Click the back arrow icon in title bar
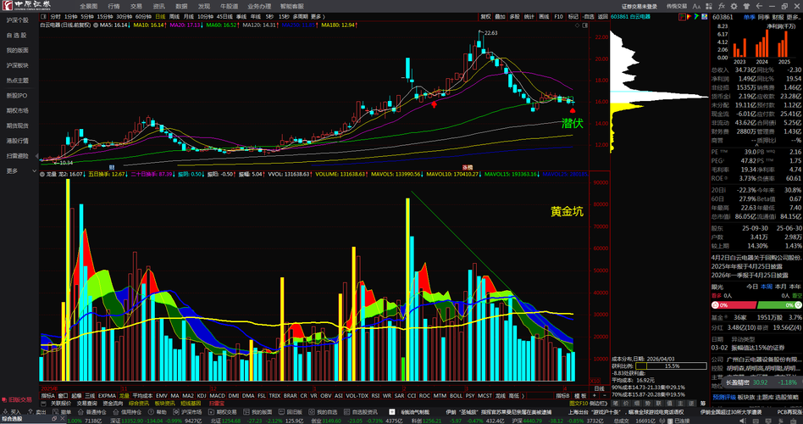Image resolution: width=803 pixels, height=424 pixels. coord(759,6)
